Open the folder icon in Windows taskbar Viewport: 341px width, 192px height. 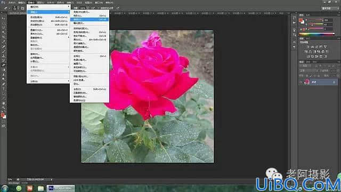coord(40,188)
